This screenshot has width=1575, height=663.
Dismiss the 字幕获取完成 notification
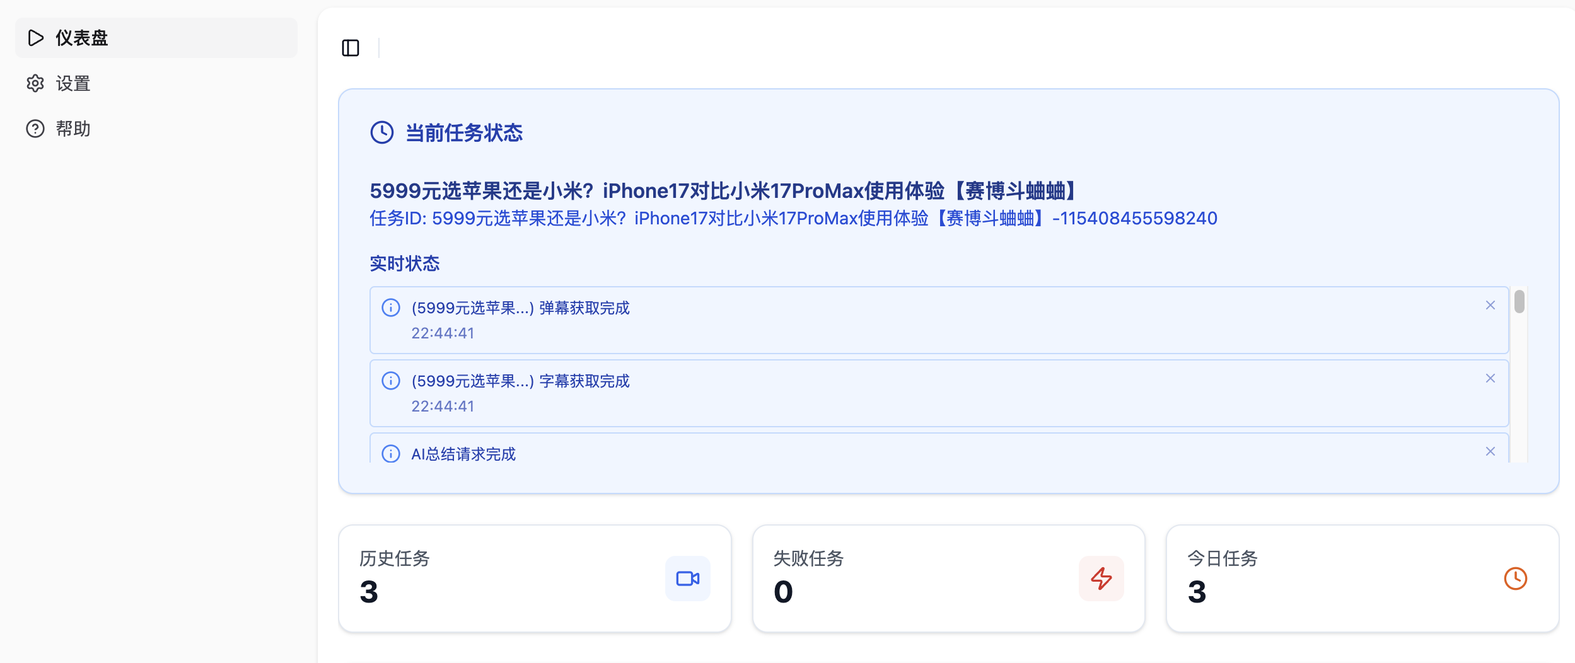coord(1490,378)
